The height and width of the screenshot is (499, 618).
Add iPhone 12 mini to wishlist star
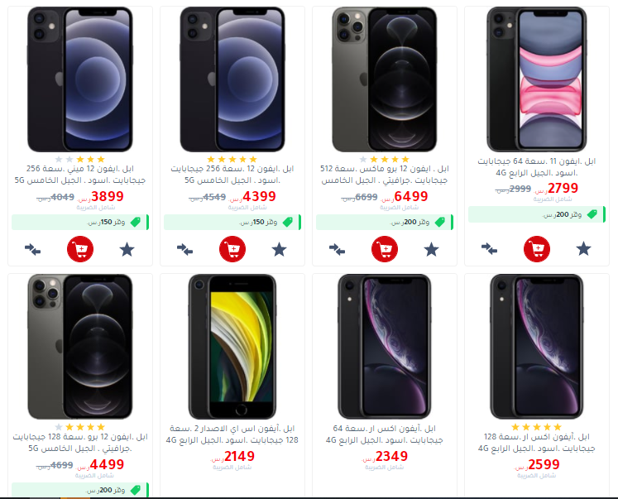127,250
